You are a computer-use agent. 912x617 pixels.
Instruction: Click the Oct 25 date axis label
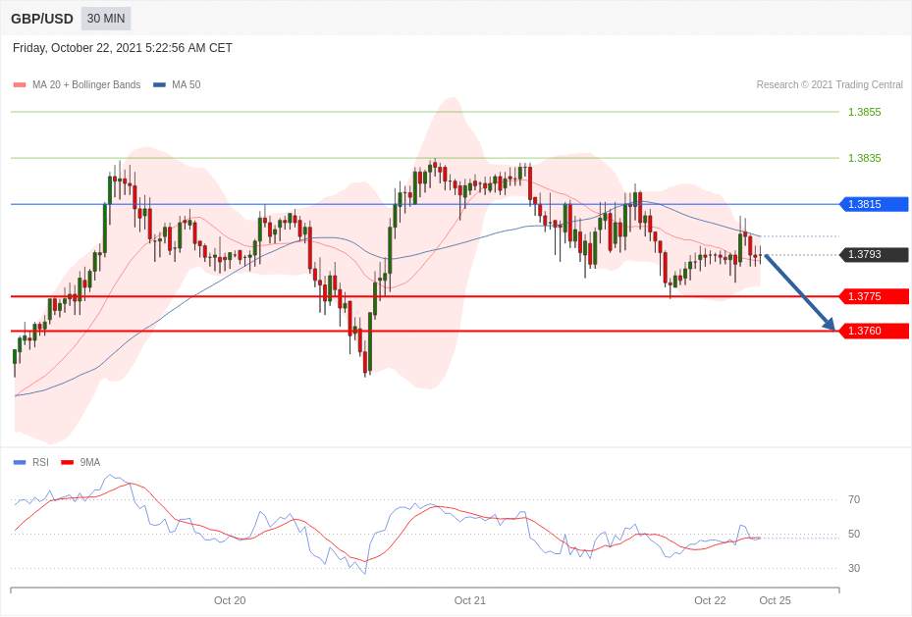pos(776,600)
